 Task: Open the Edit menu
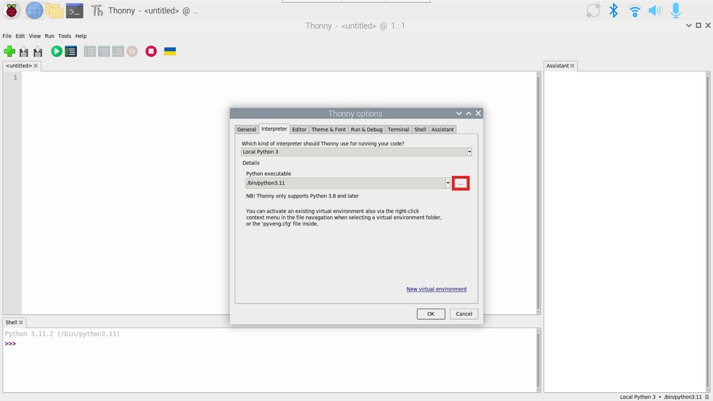pos(20,36)
